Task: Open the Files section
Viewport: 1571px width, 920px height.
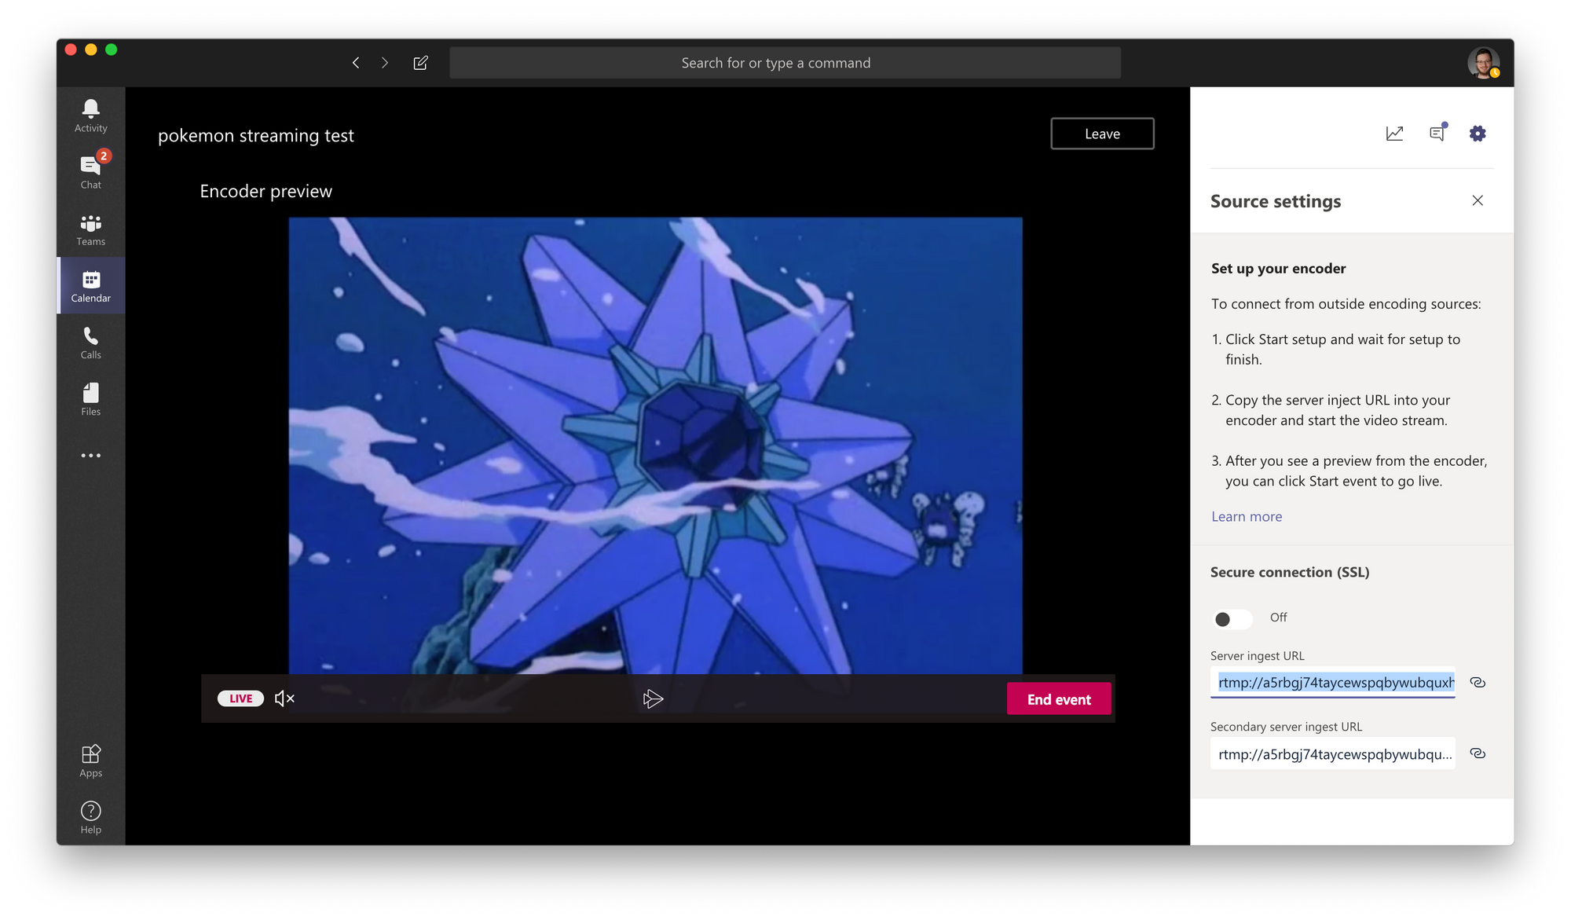Action: tap(90, 399)
